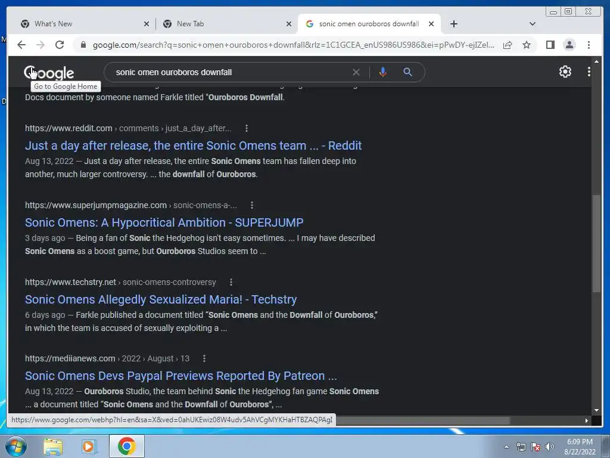
Task: Click the scrollbar up arrow
Action: click(x=596, y=61)
